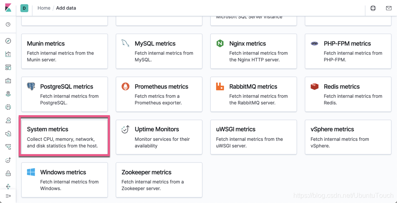
Task: Select the Redis metrics tile
Action: 348,94
